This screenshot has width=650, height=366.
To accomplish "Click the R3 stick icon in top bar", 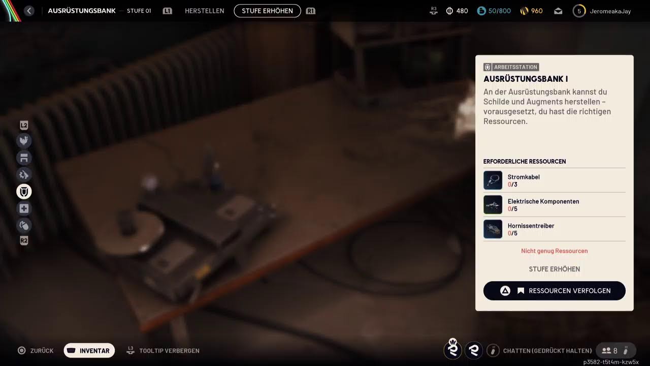I will coord(434,11).
